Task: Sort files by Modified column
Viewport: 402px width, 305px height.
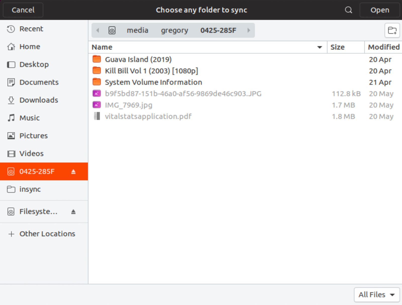Action: (383, 47)
